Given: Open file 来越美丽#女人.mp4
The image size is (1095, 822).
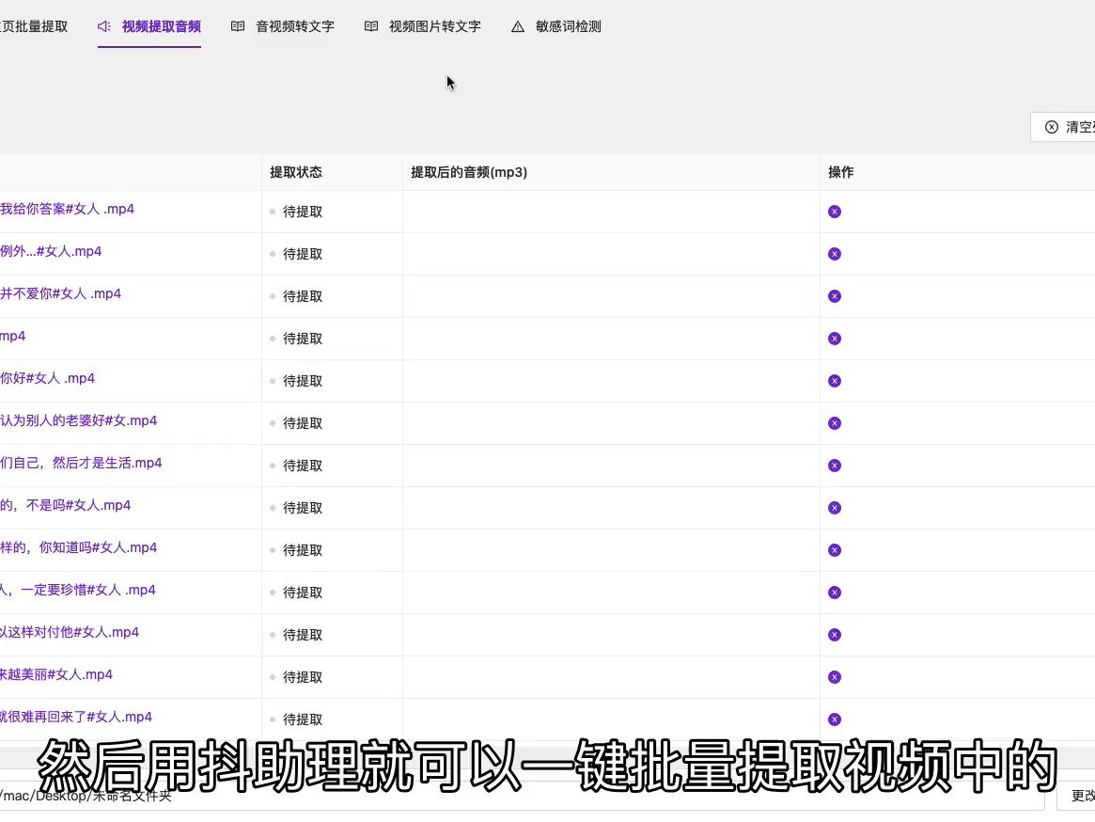Looking at the screenshot, I should 56,674.
